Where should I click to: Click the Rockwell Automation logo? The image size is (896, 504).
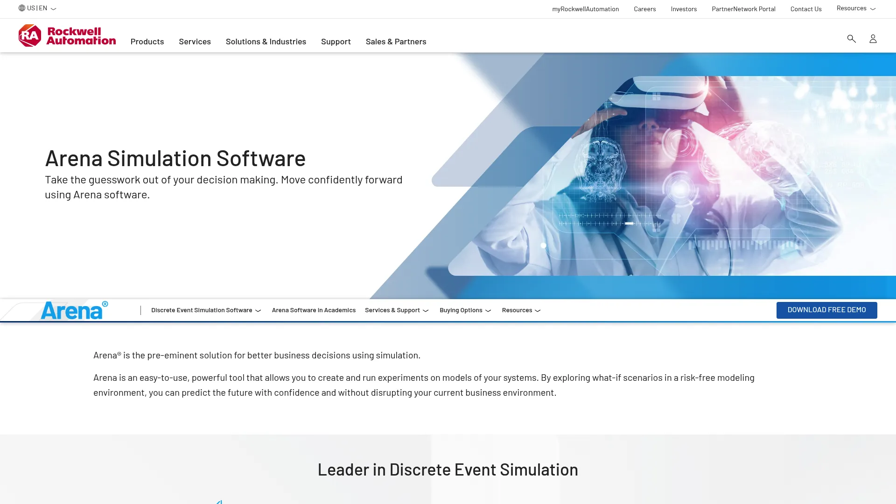67,35
